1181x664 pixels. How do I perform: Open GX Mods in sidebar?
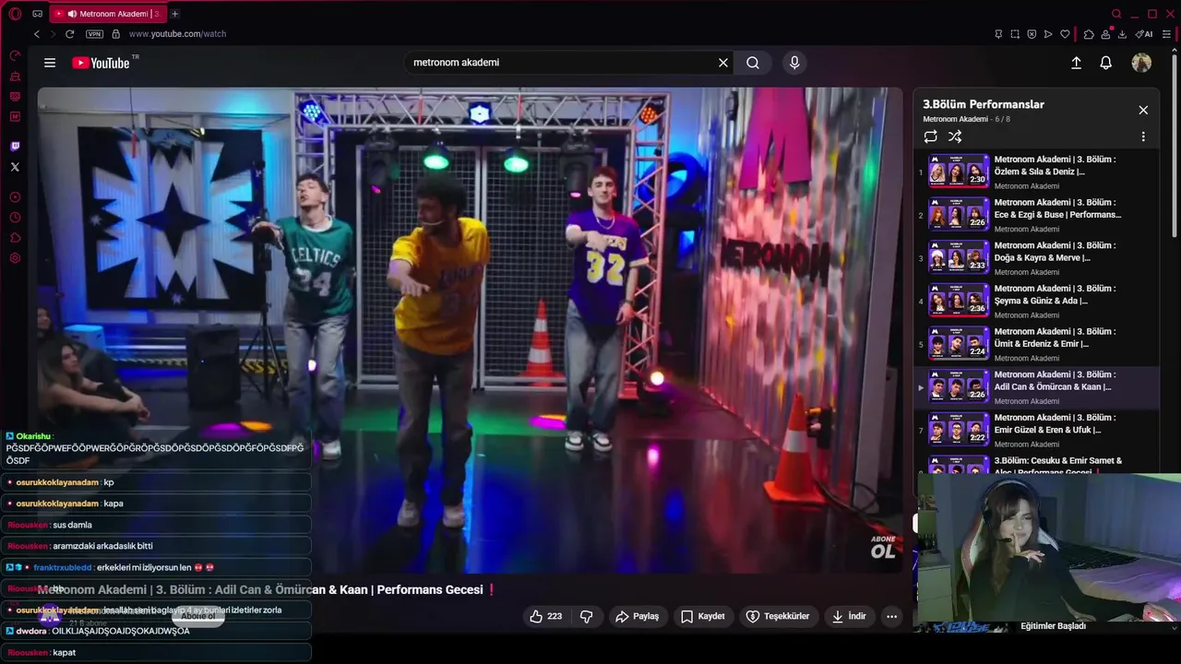15,97
